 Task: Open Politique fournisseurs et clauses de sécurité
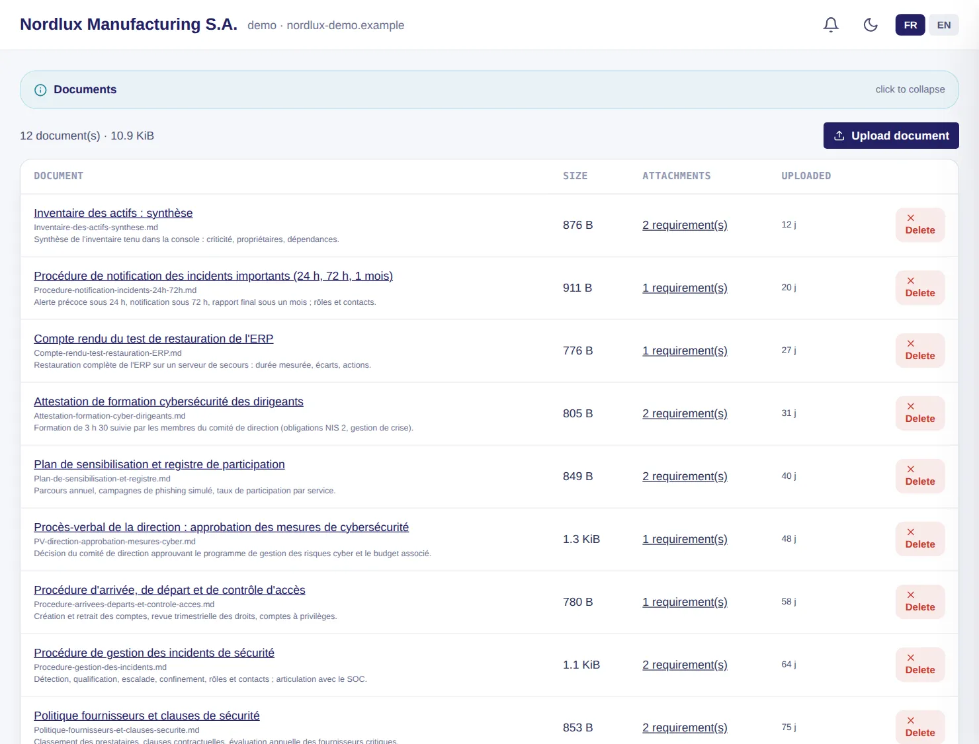point(147,716)
